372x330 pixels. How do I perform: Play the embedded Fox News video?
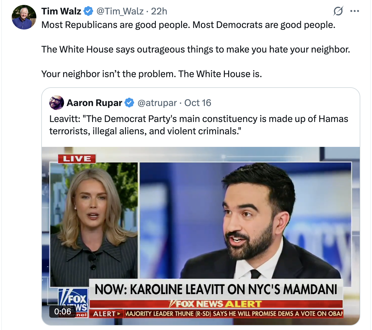click(x=201, y=236)
